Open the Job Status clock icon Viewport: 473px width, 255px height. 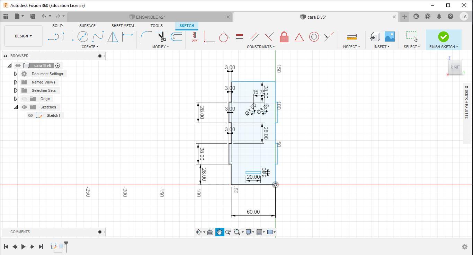click(x=428, y=16)
